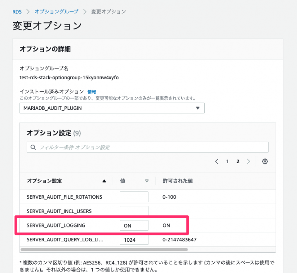The width and height of the screenshot is (297, 273).
Task: Click SERVER_AUDIT_LOGGING value field showing ON
Action: tap(134, 225)
